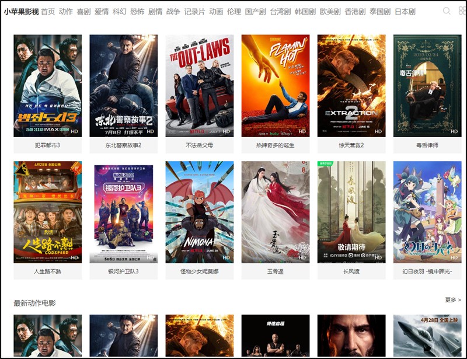Click the 小苹果影视 site logo
Image resolution: width=467 pixels, height=359 pixels.
pos(21,12)
